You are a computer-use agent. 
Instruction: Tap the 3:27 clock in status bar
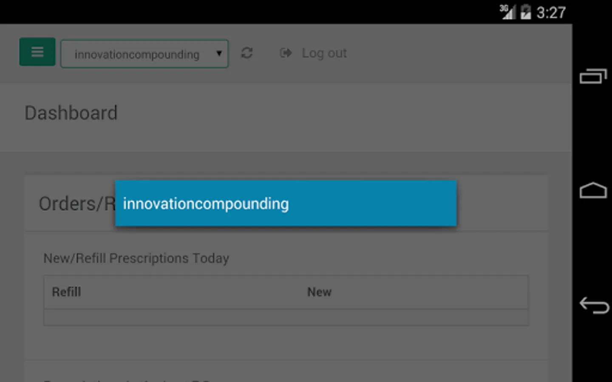(551, 13)
